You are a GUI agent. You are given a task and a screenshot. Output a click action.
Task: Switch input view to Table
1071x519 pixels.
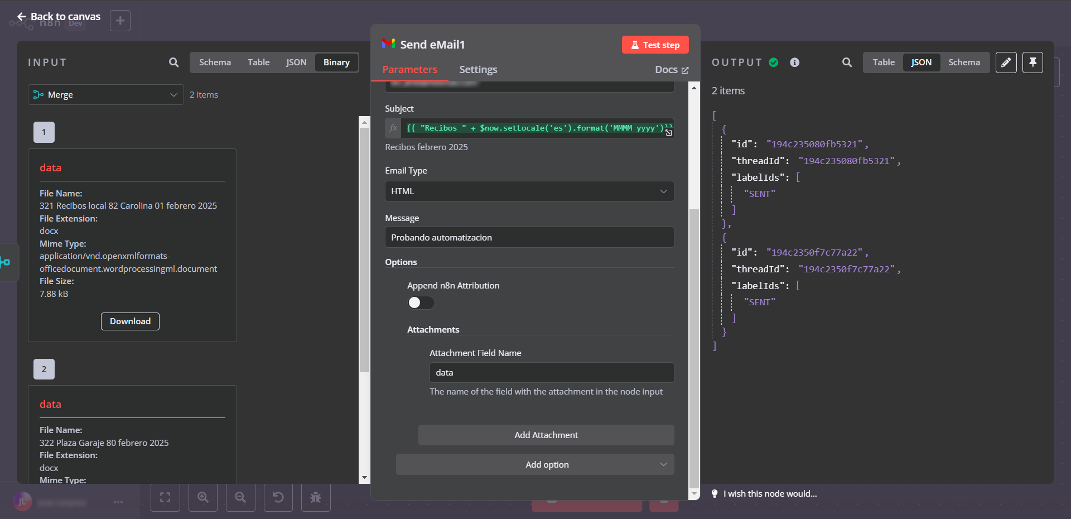(258, 63)
